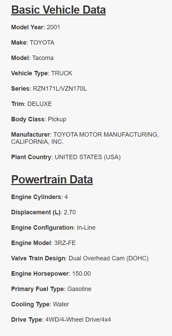The width and height of the screenshot is (172, 336).
Task: Click the Series value RZN171L/VZN170L
Action: (60, 89)
